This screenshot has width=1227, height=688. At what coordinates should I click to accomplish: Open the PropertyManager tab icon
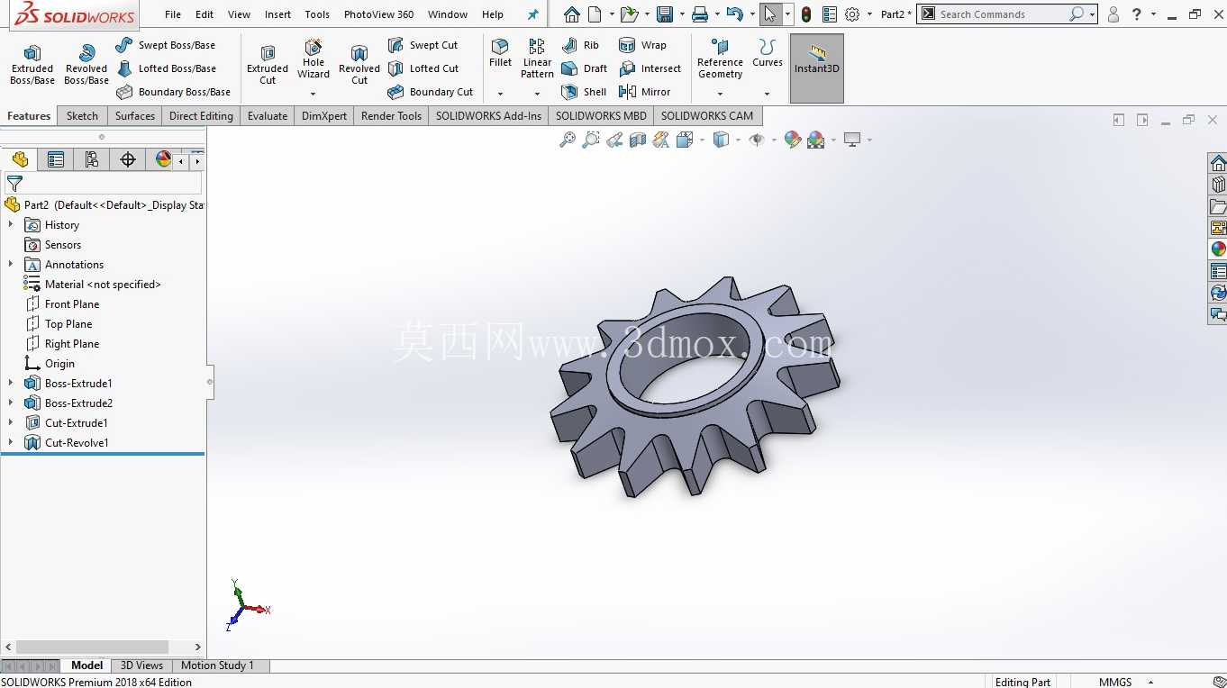[56, 159]
